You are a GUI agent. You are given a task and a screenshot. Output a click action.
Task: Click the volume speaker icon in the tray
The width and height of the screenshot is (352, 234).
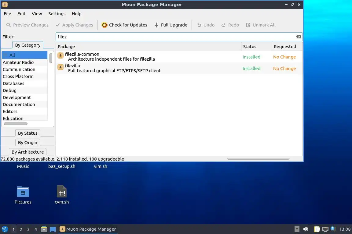[x=306, y=229]
